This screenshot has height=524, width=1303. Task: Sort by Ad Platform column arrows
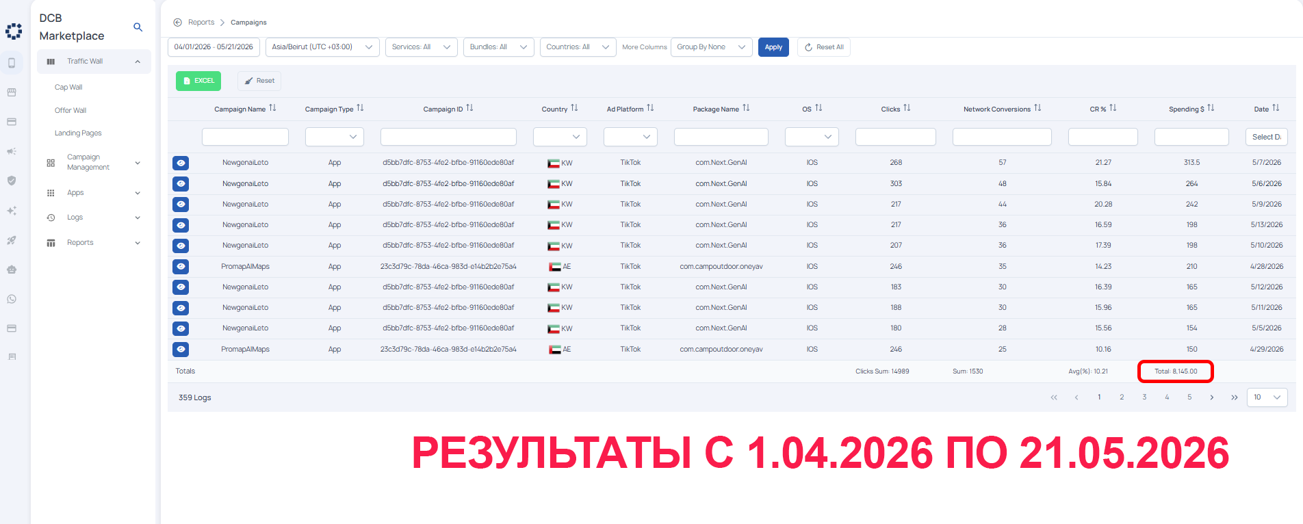click(651, 108)
